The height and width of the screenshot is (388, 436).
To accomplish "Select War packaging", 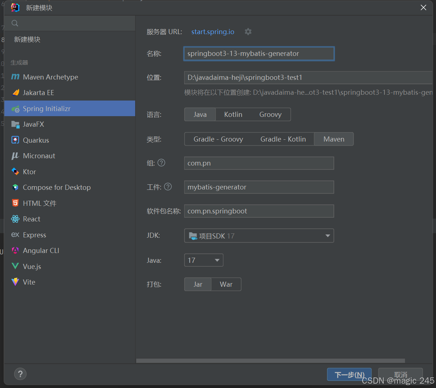I will (226, 284).
